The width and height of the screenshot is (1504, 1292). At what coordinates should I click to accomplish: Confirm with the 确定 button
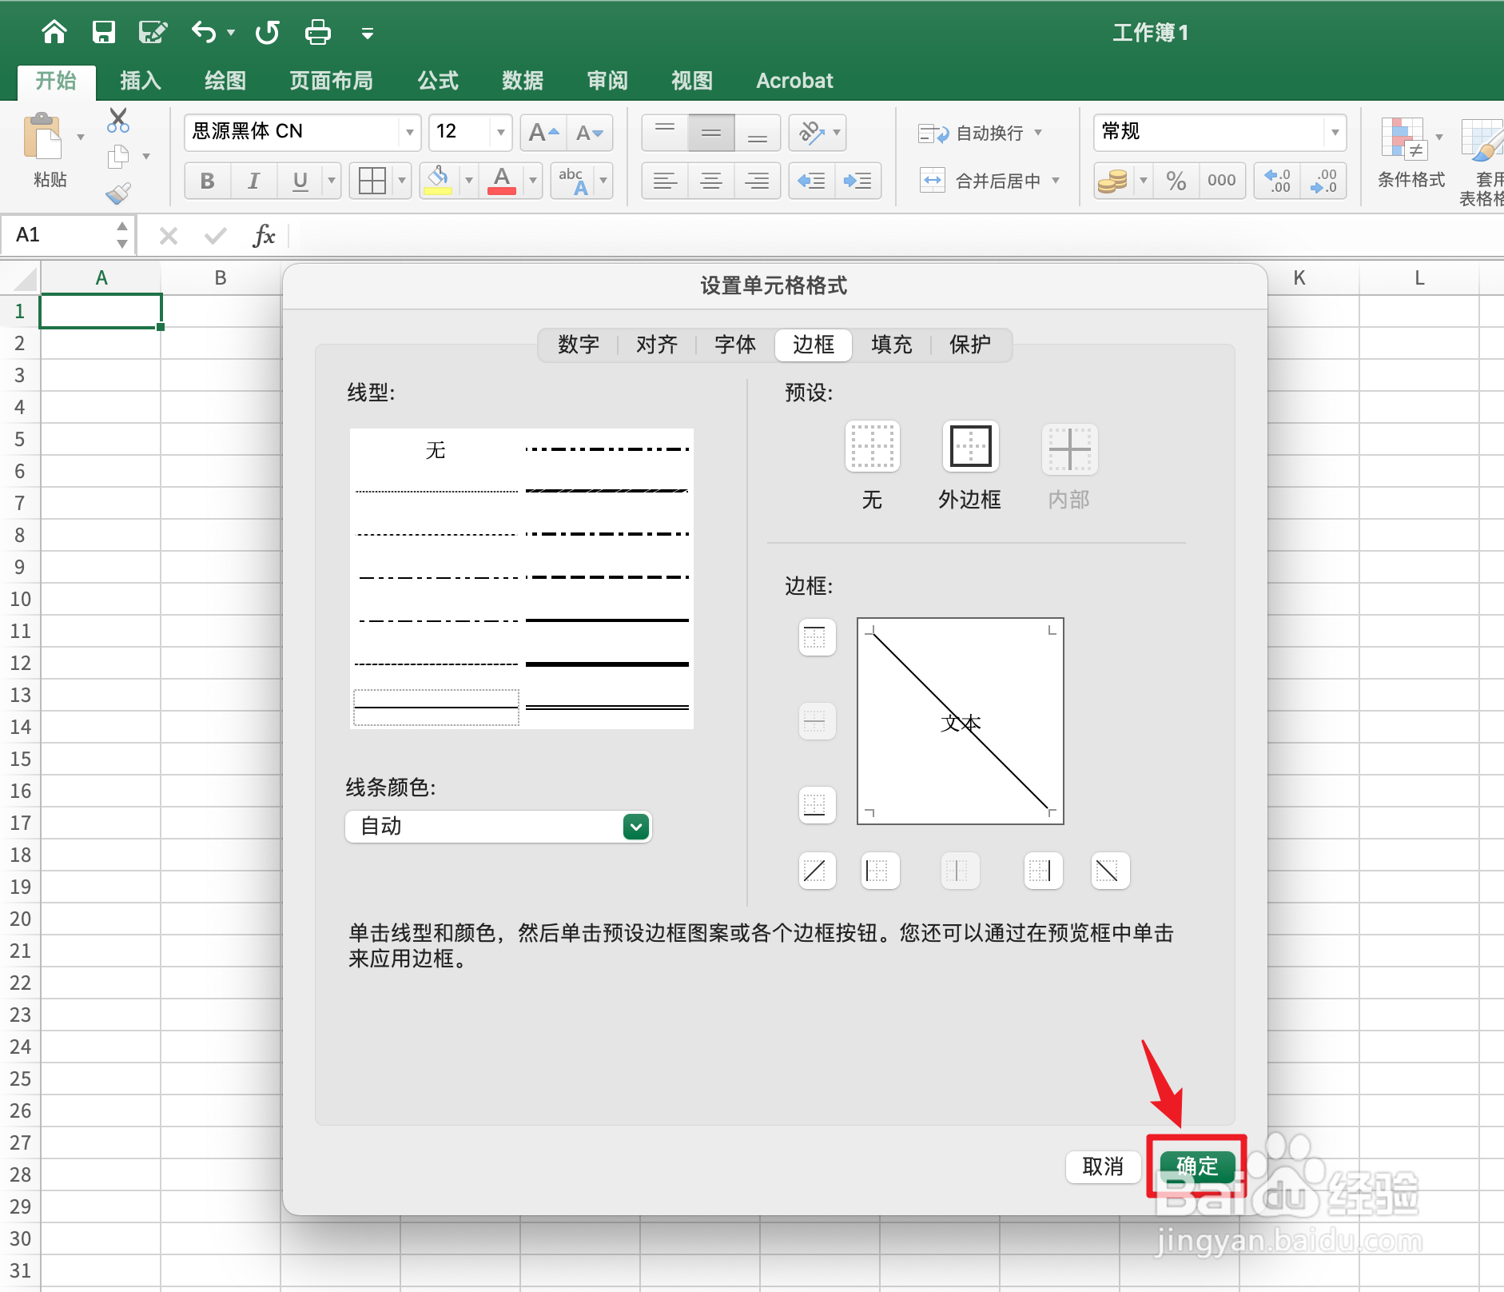pos(1196,1166)
